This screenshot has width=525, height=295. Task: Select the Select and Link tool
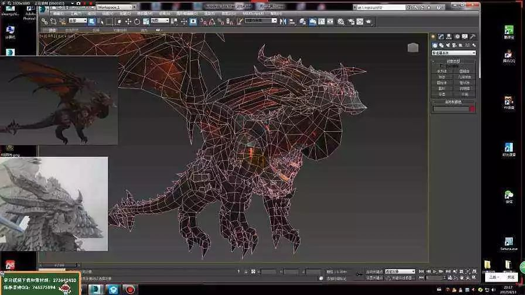(45, 22)
